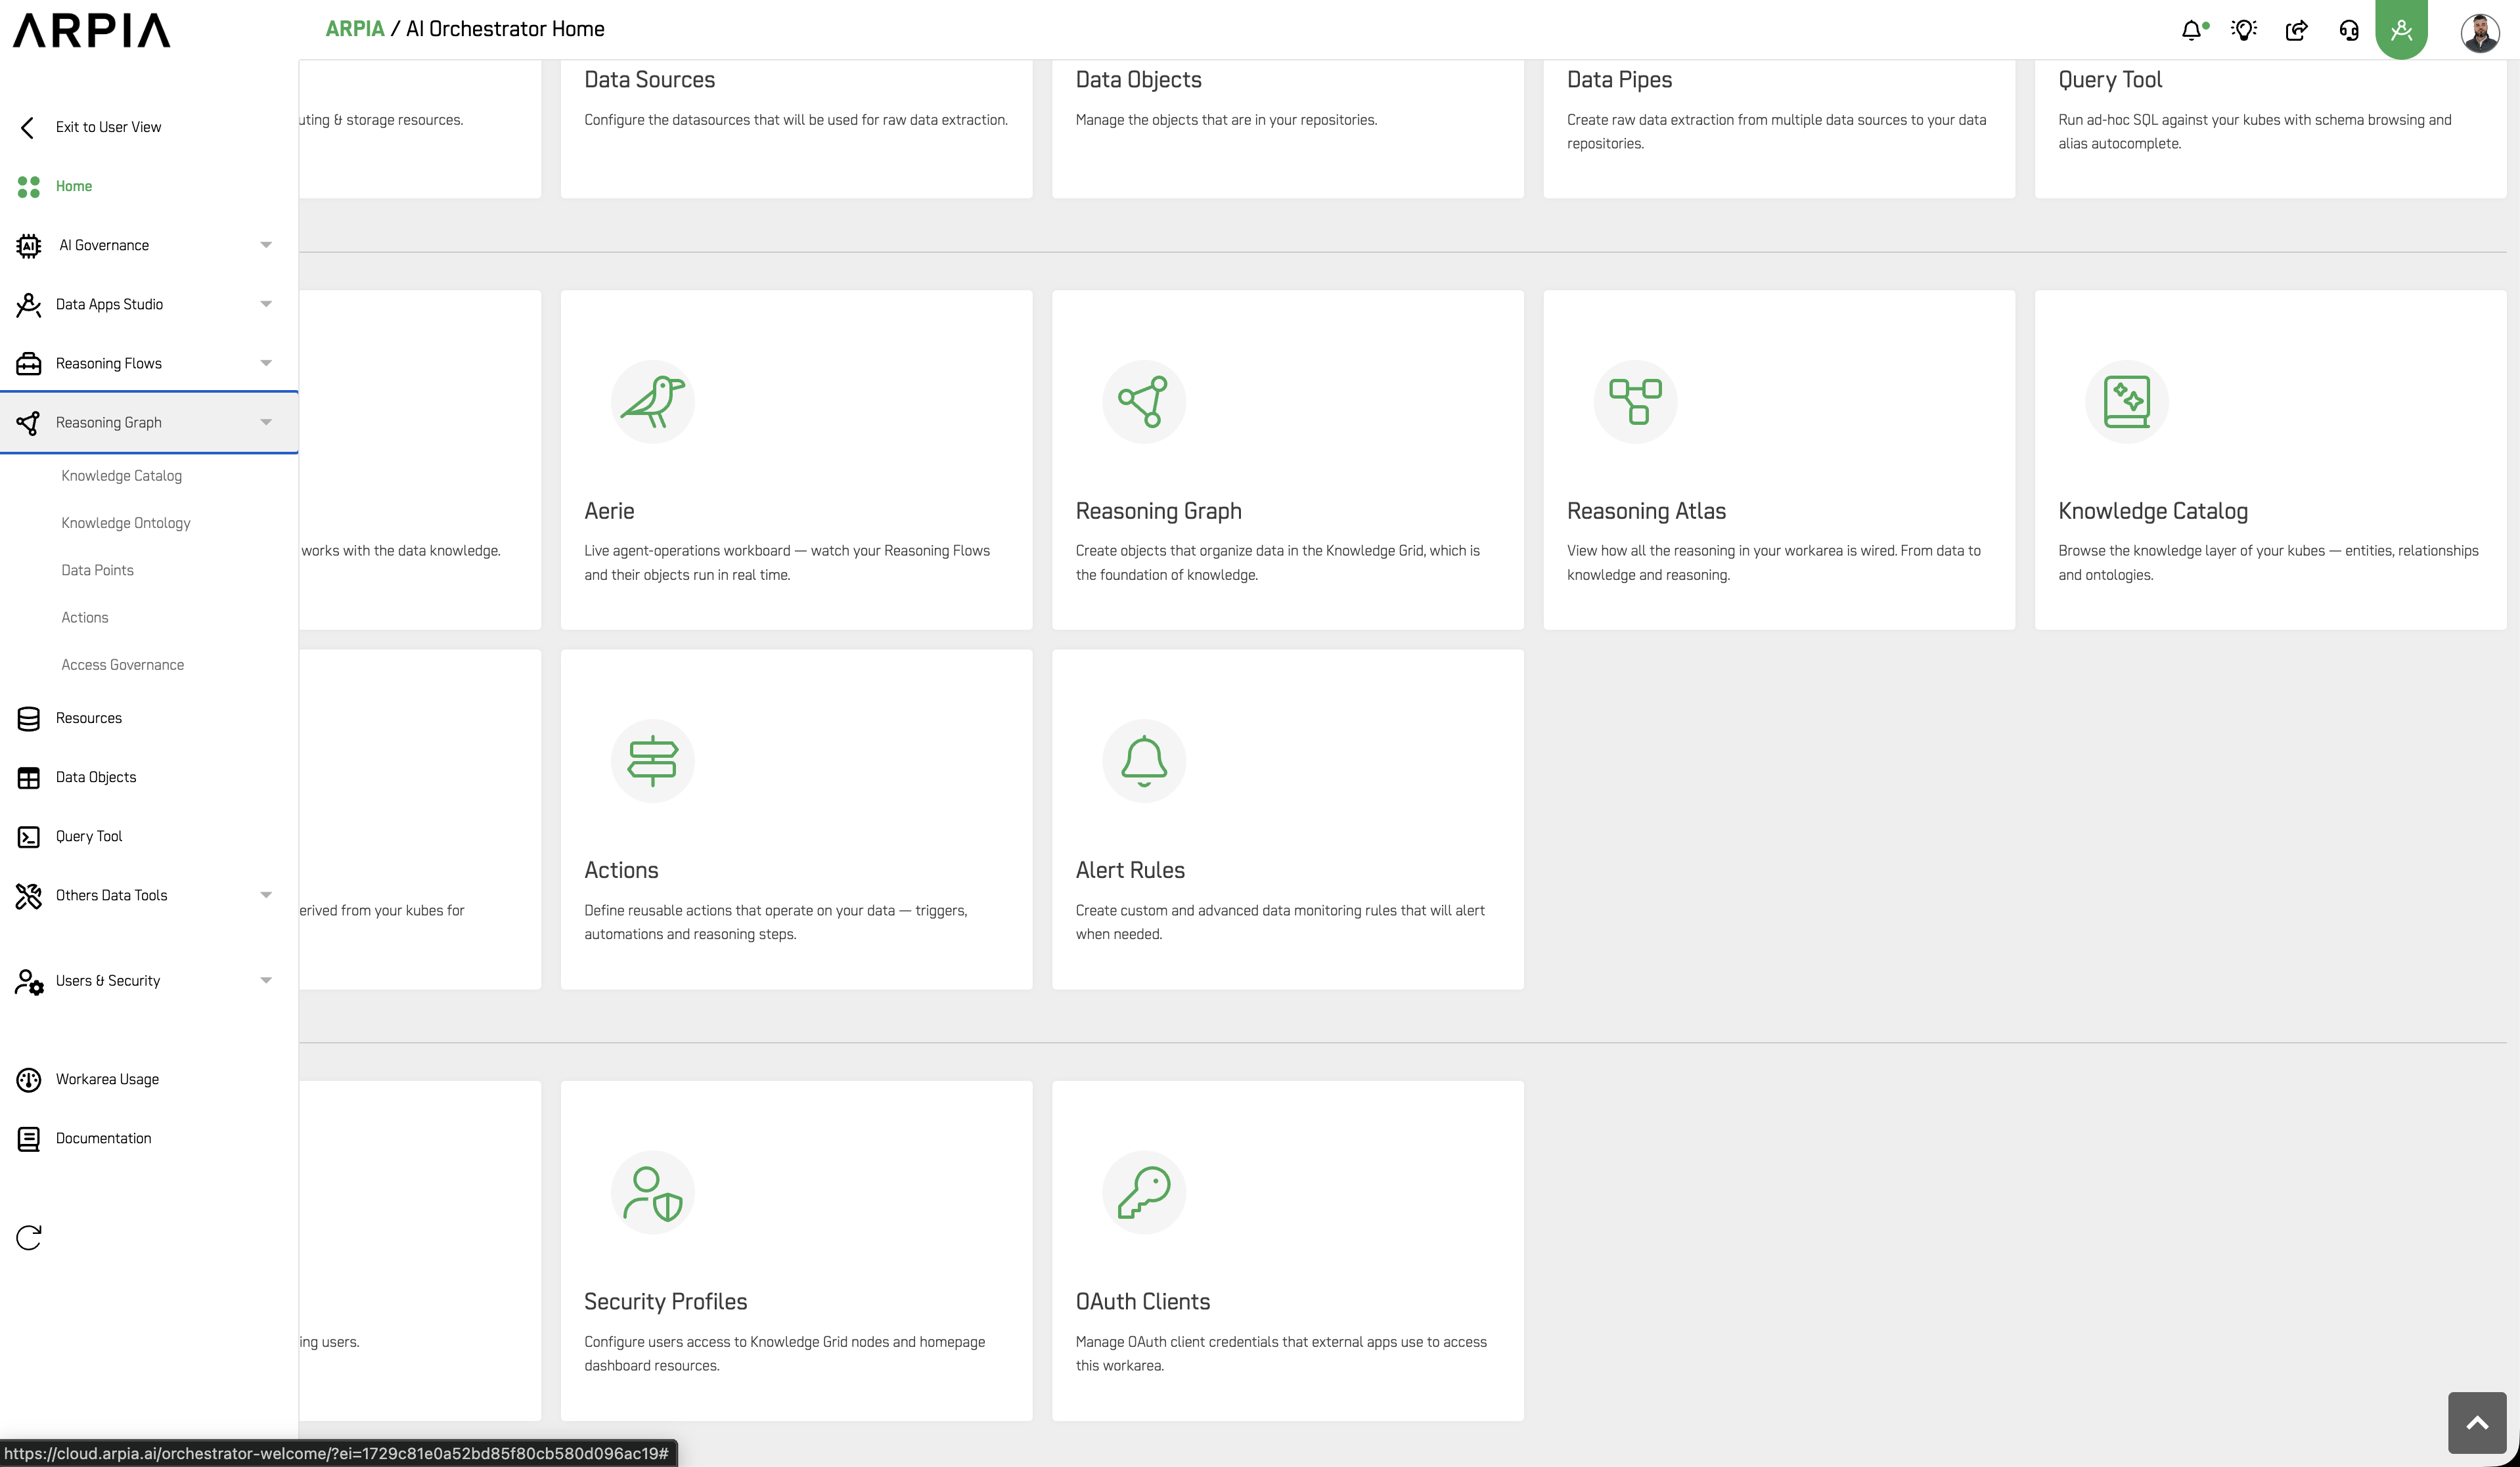Open the support headset icon
2520x1467 pixels.
pyautogui.click(x=2349, y=30)
